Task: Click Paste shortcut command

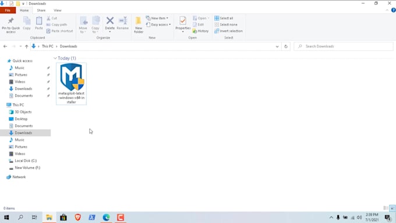Action: pos(59,31)
